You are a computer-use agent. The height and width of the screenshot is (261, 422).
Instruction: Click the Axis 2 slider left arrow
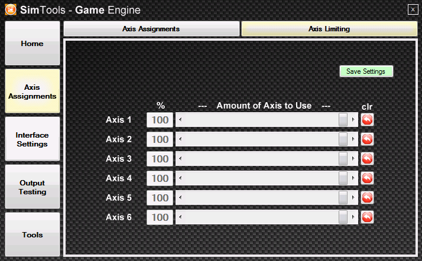pos(180,139)
